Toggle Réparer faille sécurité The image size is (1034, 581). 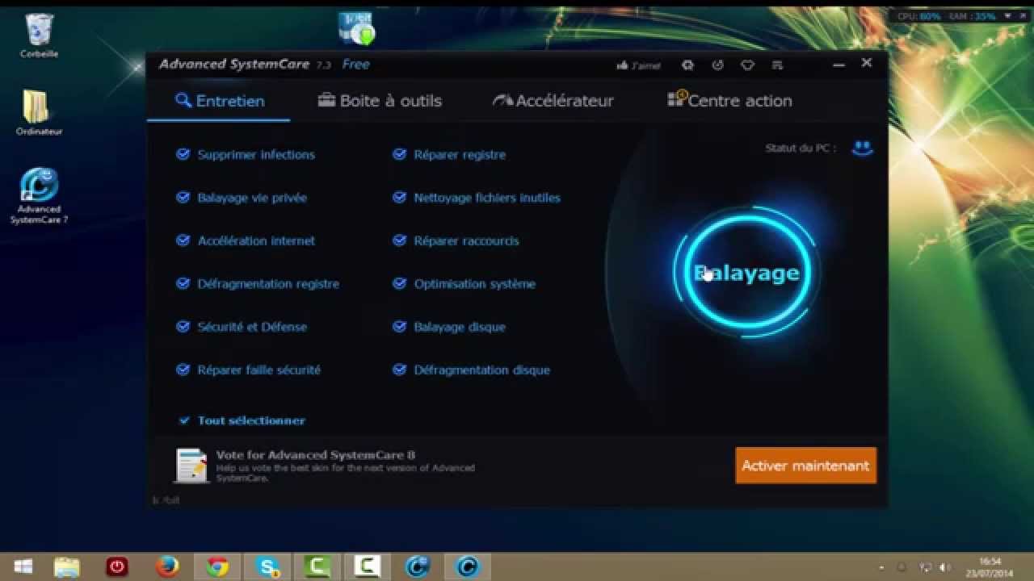pyautogui.click(x=183, y=370)
